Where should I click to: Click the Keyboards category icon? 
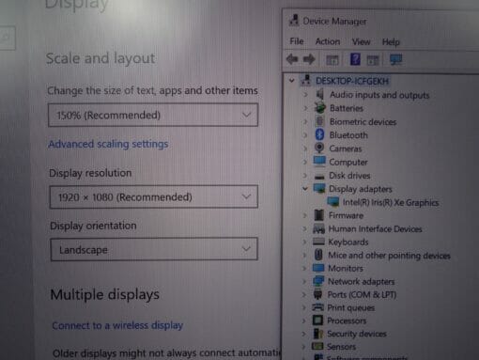coord(318,242)
